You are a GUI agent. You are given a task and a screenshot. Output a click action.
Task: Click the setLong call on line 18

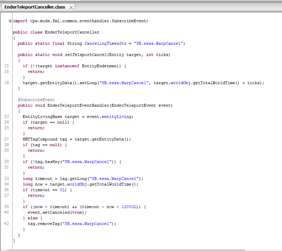tap(88, 83)
